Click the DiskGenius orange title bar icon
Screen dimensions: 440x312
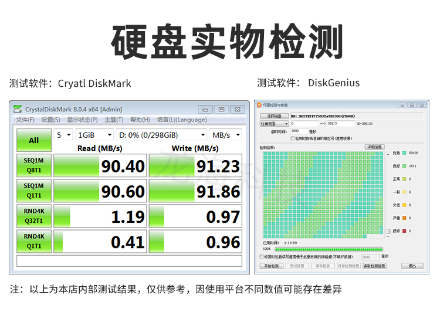259,105
